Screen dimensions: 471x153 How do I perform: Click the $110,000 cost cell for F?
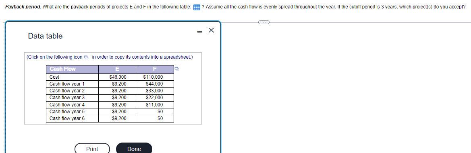(155, 77)
